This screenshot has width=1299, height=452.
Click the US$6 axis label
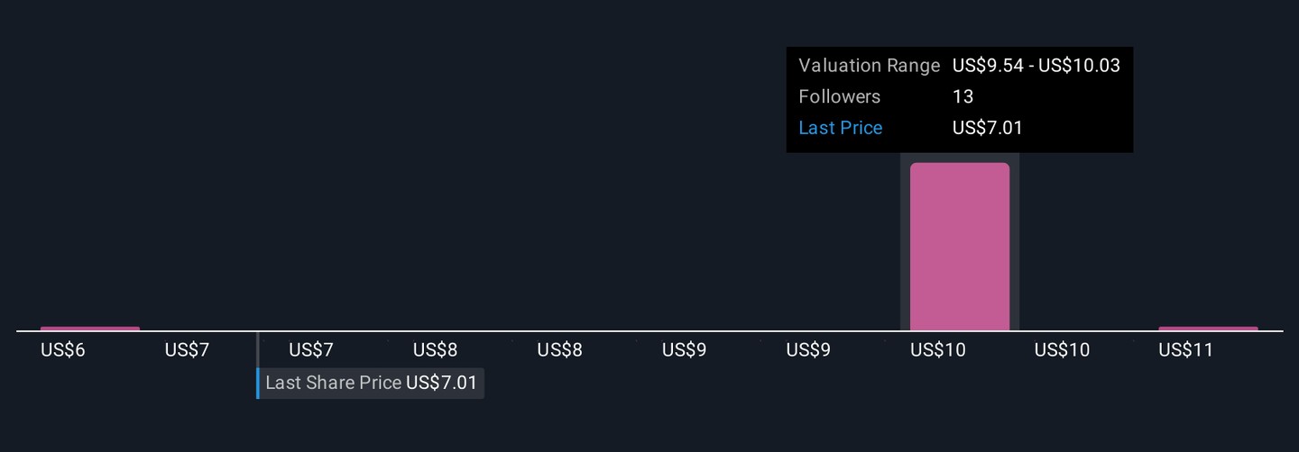[x=63, y=350]
